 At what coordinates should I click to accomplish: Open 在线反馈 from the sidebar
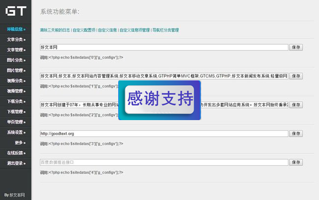click(x=16, y=153)
